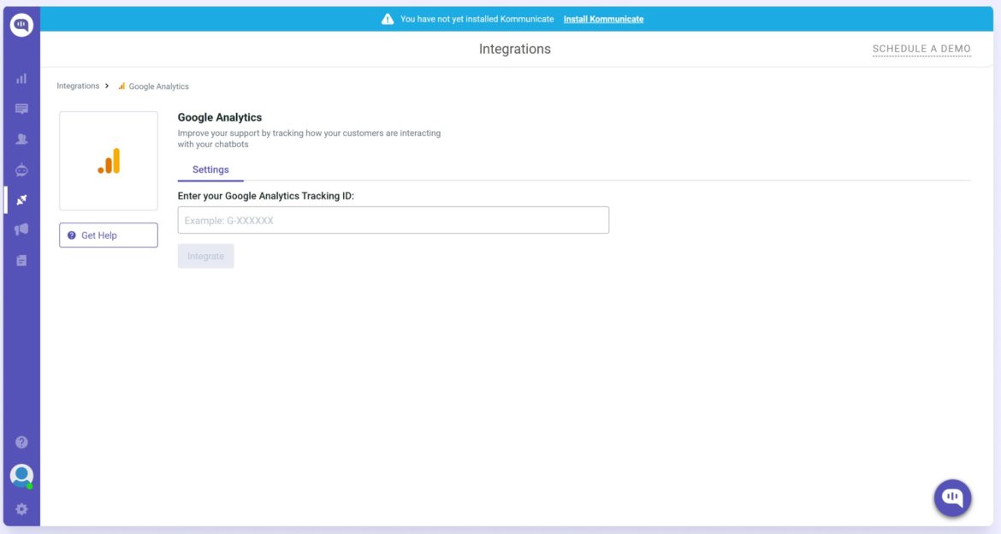
Task: Open Bot integration robot icon
Action: 21,169
